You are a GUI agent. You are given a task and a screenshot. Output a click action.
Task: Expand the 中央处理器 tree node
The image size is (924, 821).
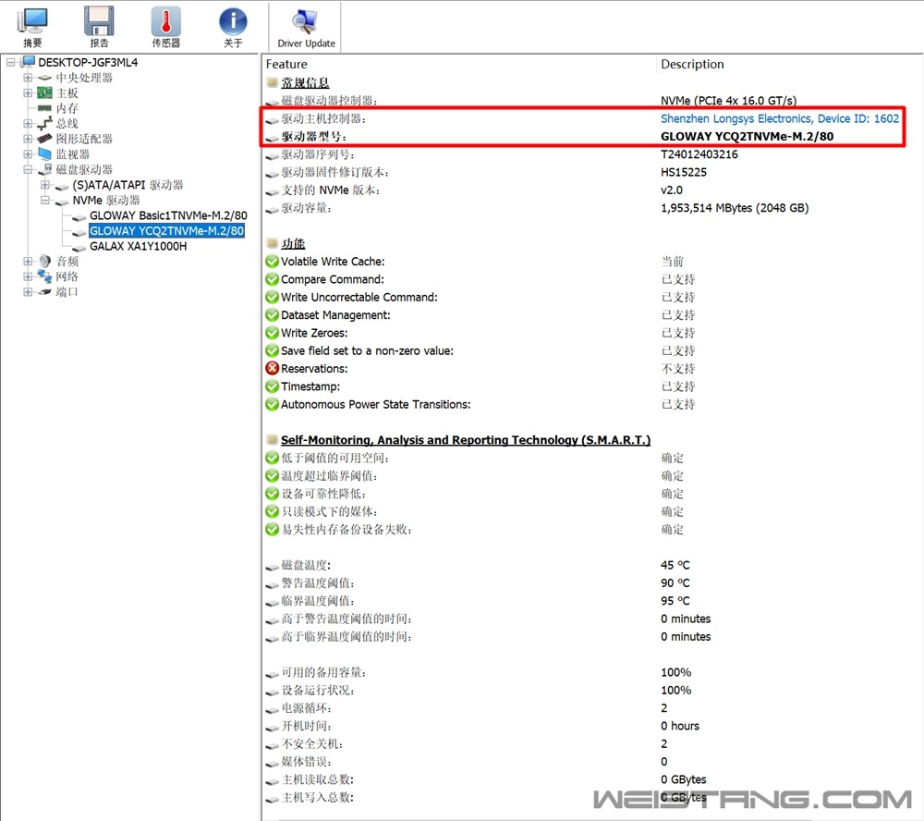coord(28,78)
